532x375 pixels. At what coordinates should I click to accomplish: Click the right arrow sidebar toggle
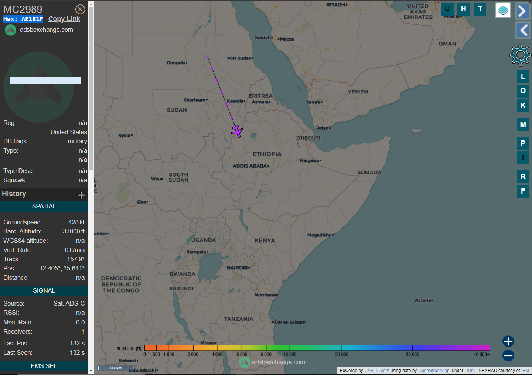pos(523,11)
